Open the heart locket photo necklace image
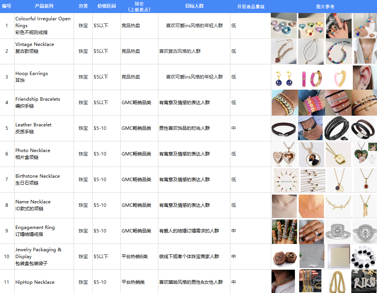Viewport: 377px width, 293px height. pos(285,154)
